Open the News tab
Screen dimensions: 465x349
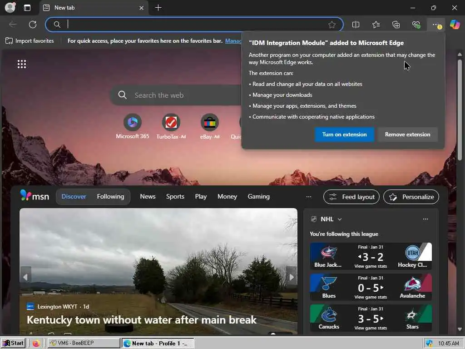click(x=148, y=196)
